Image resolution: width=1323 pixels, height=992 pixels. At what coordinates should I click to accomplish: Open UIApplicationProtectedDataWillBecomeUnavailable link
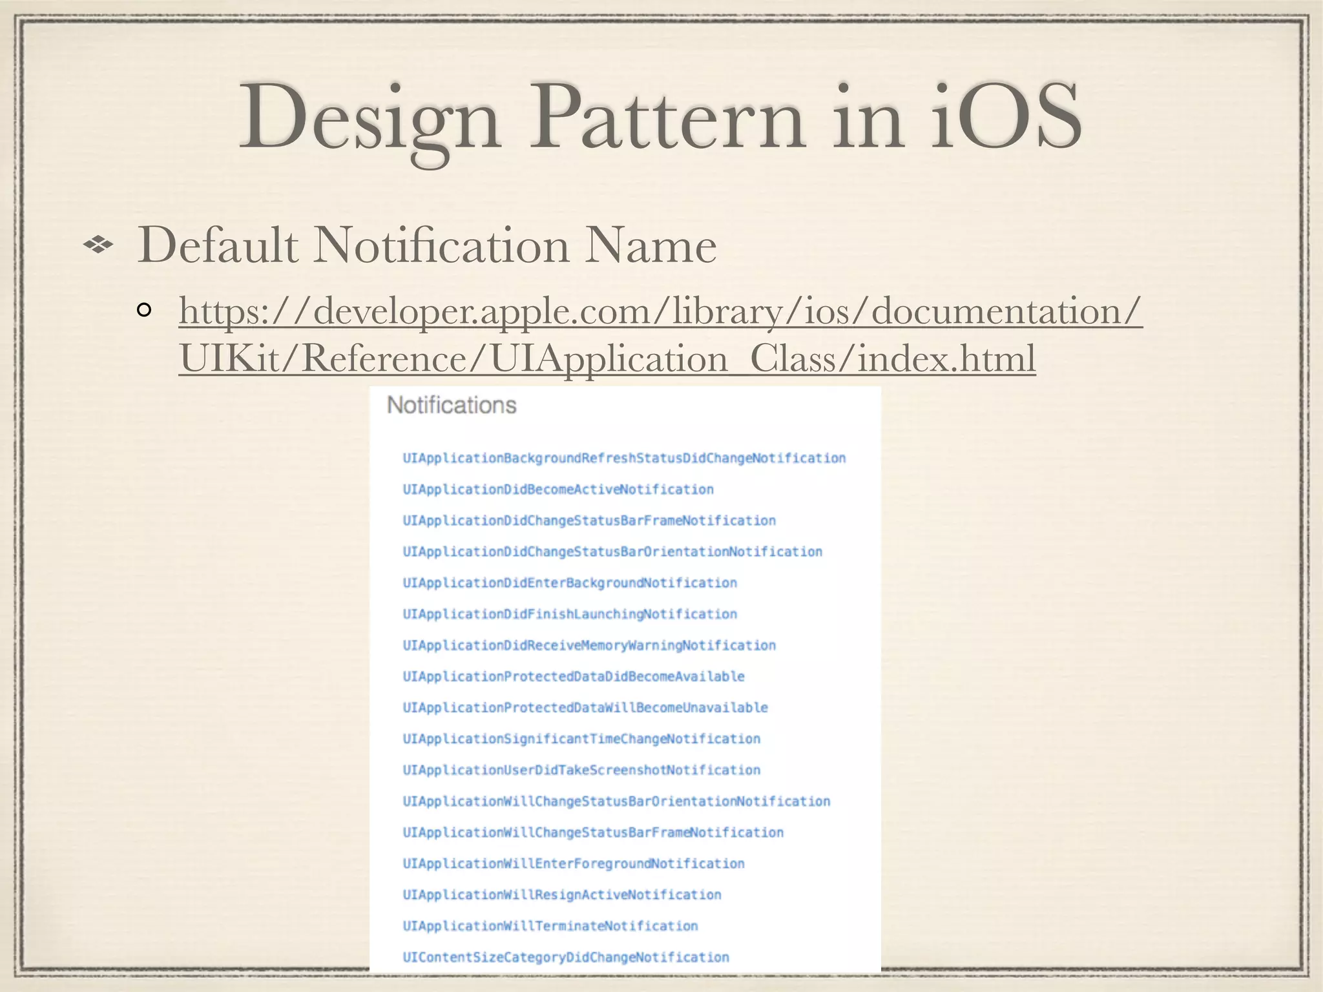tap(585, 708)
